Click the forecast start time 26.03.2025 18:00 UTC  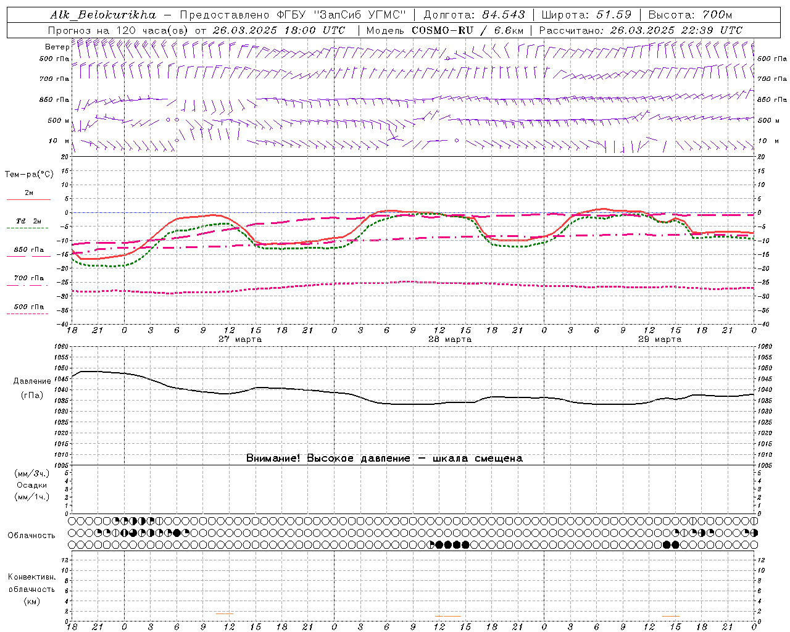[x=278, y=30]
